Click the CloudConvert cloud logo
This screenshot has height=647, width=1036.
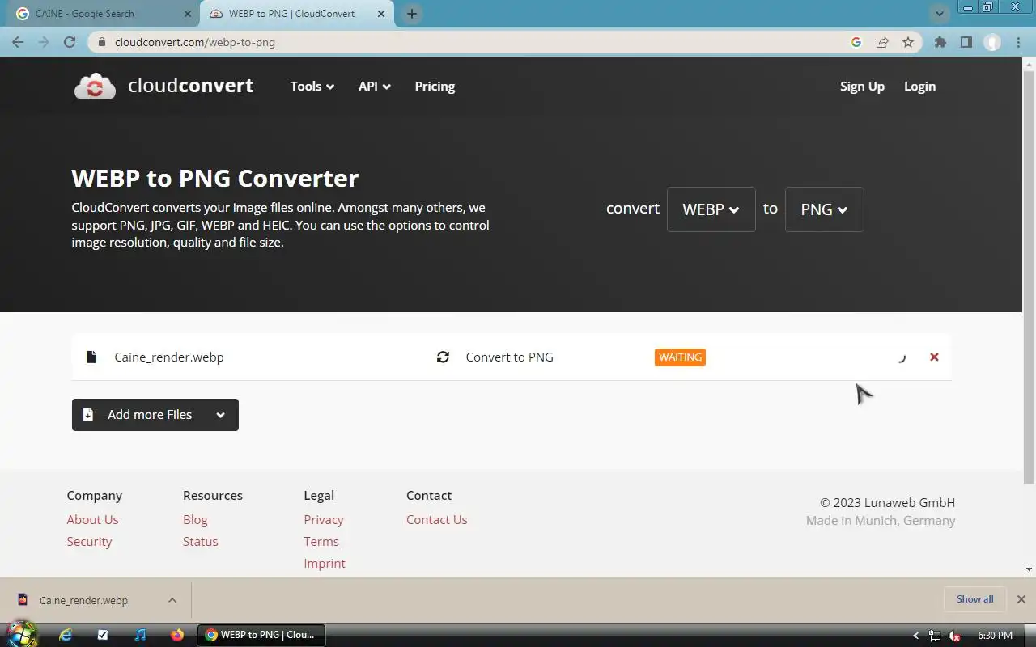click(95, 86)
